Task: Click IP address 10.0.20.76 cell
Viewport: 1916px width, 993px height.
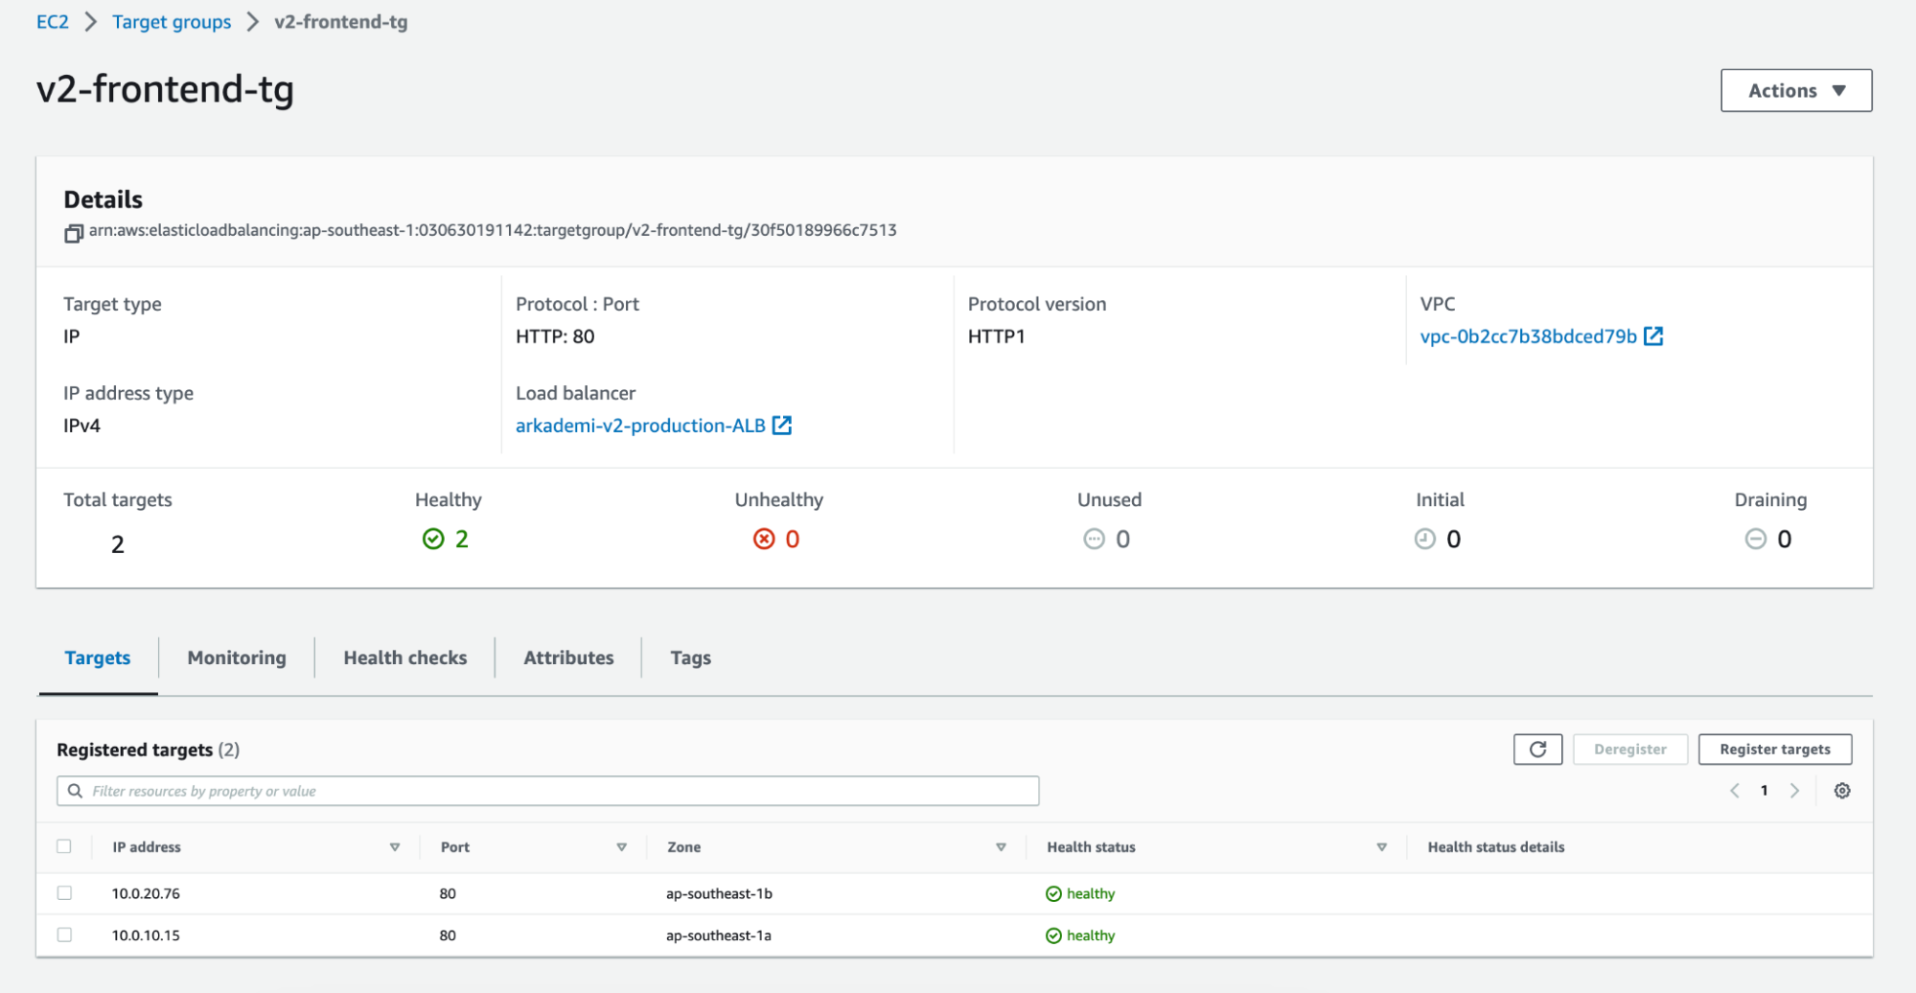Action: coord(146,893)
